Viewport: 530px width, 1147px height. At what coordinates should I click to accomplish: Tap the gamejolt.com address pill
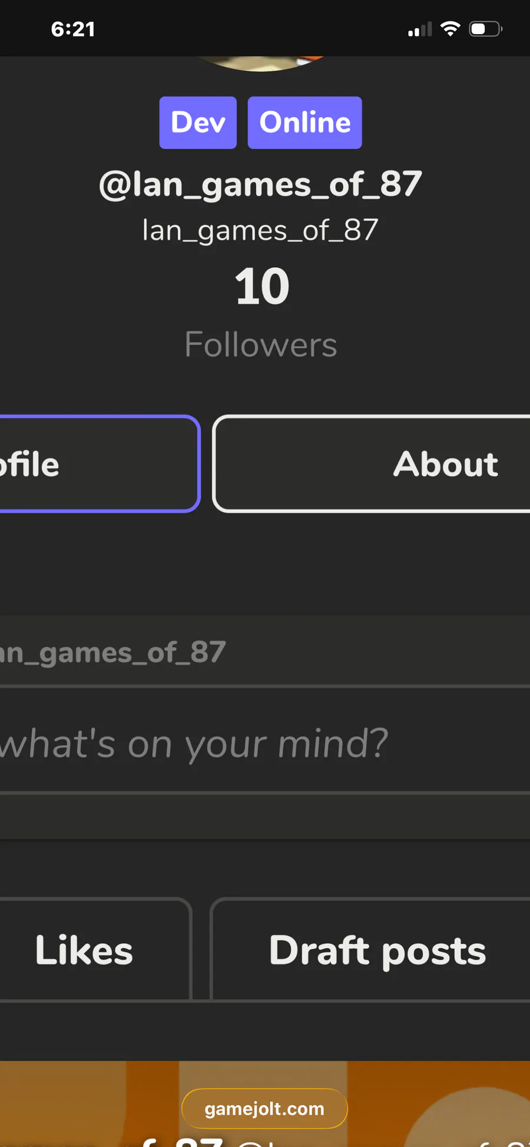[x=264, y=1109]
